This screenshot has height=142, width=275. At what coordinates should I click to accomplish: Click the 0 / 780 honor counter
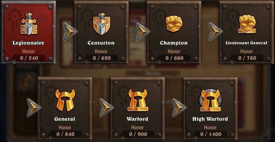[x=247, y=58]
